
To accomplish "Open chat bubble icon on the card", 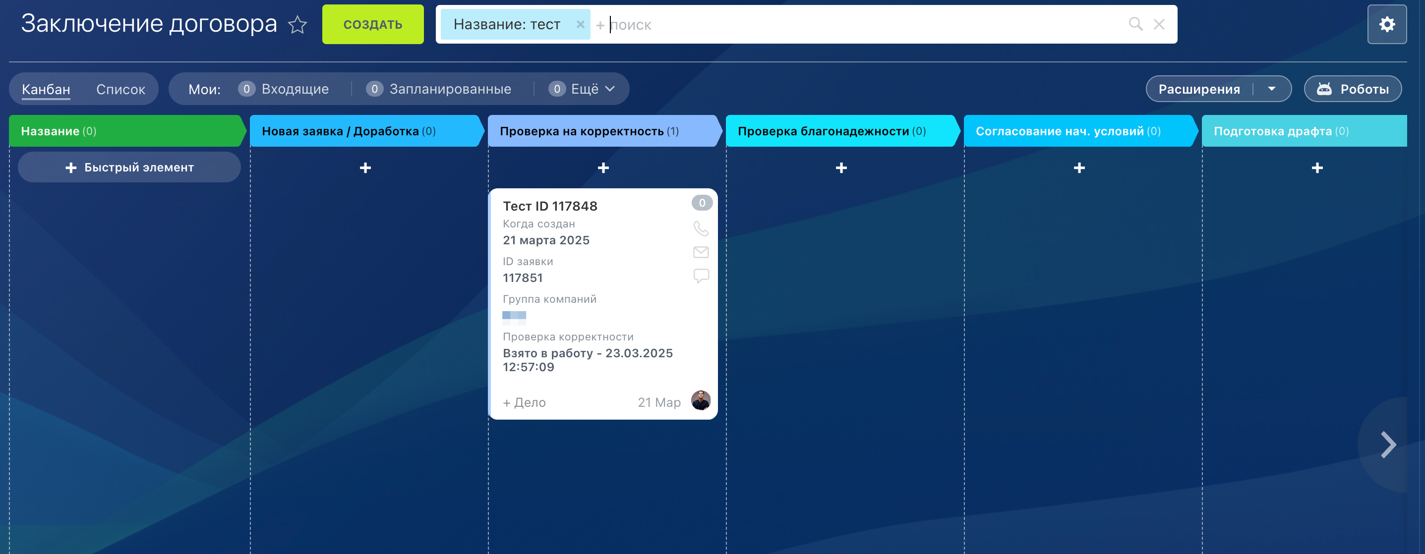I will (700, 276).
